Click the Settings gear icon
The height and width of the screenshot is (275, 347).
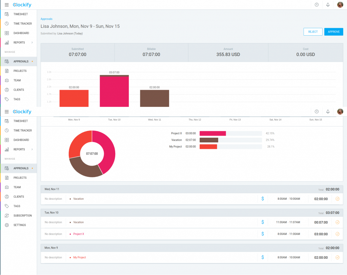(x=7, y=225)
